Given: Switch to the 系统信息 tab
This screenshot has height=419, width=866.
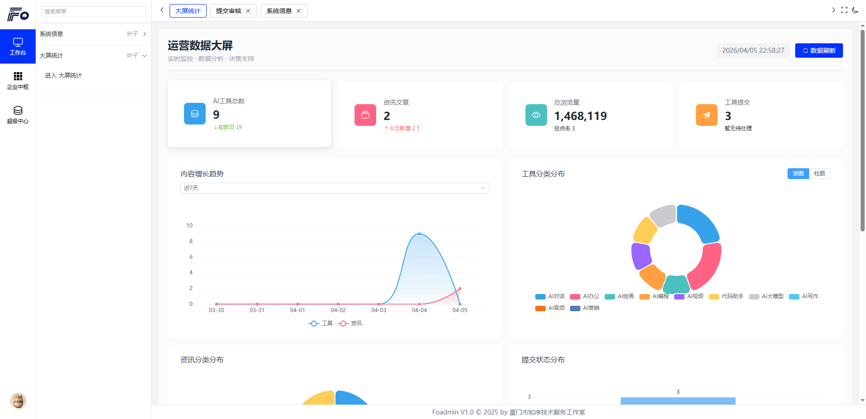Looking at the screenshot, I should pos(280,10).
